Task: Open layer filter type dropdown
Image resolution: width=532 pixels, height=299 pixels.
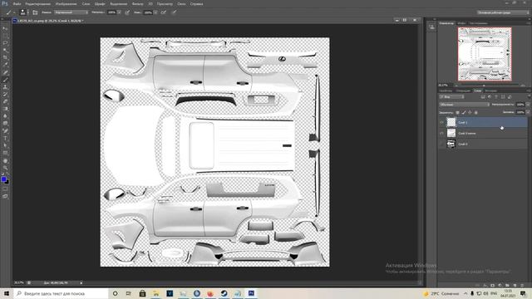Action: [x=451, y=97]
